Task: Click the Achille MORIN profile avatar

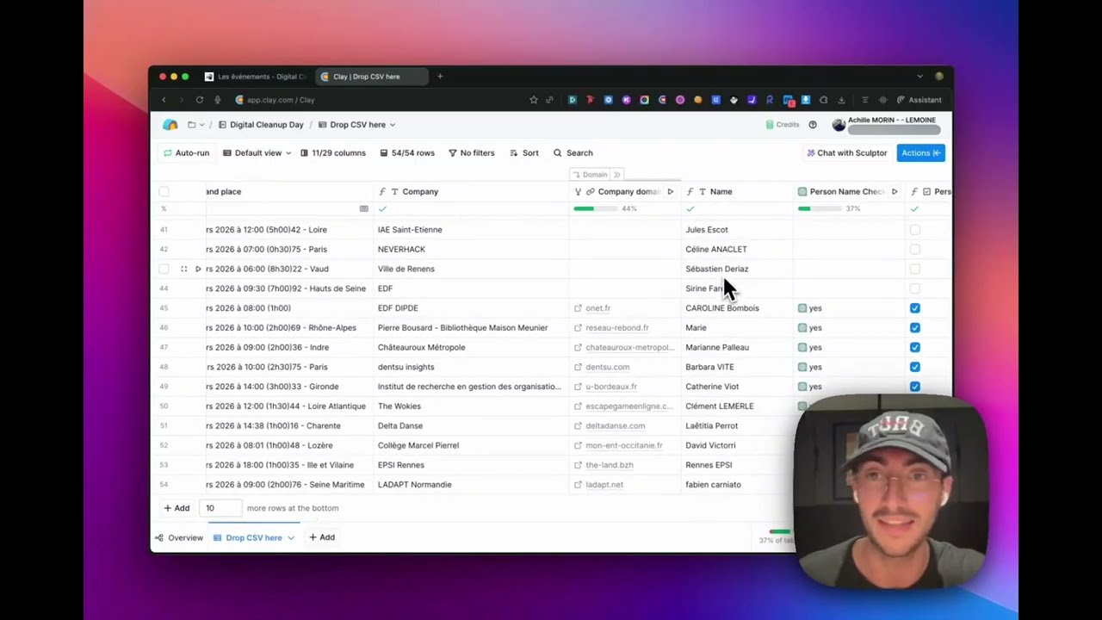Action: pos(839,125)
